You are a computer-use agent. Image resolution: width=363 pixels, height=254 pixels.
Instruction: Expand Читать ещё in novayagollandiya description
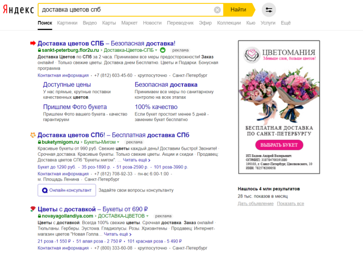(x=118, y=234)
